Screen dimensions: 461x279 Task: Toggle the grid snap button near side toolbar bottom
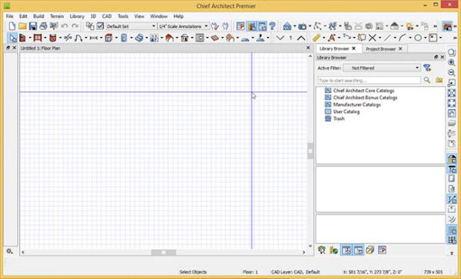pyautogui.click(x=452, y=240)
